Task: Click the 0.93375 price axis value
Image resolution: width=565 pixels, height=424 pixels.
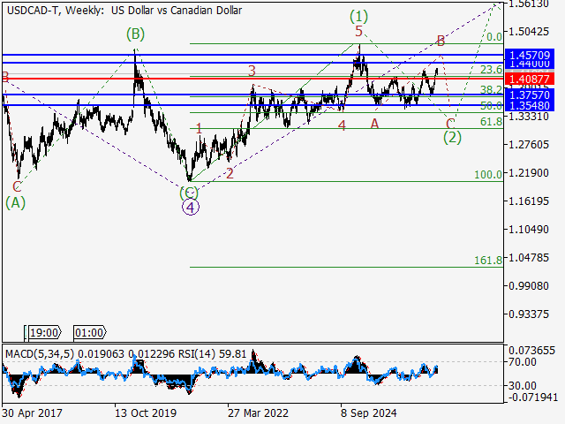Action: pos(528,314)
